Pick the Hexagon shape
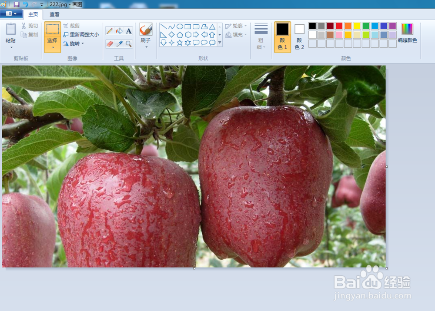Image resolution: width=435 pixels, height=311 pixels. click(x=188, y=35)
